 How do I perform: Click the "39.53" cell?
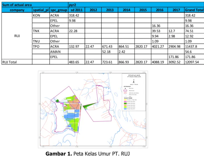coord(160,31)
